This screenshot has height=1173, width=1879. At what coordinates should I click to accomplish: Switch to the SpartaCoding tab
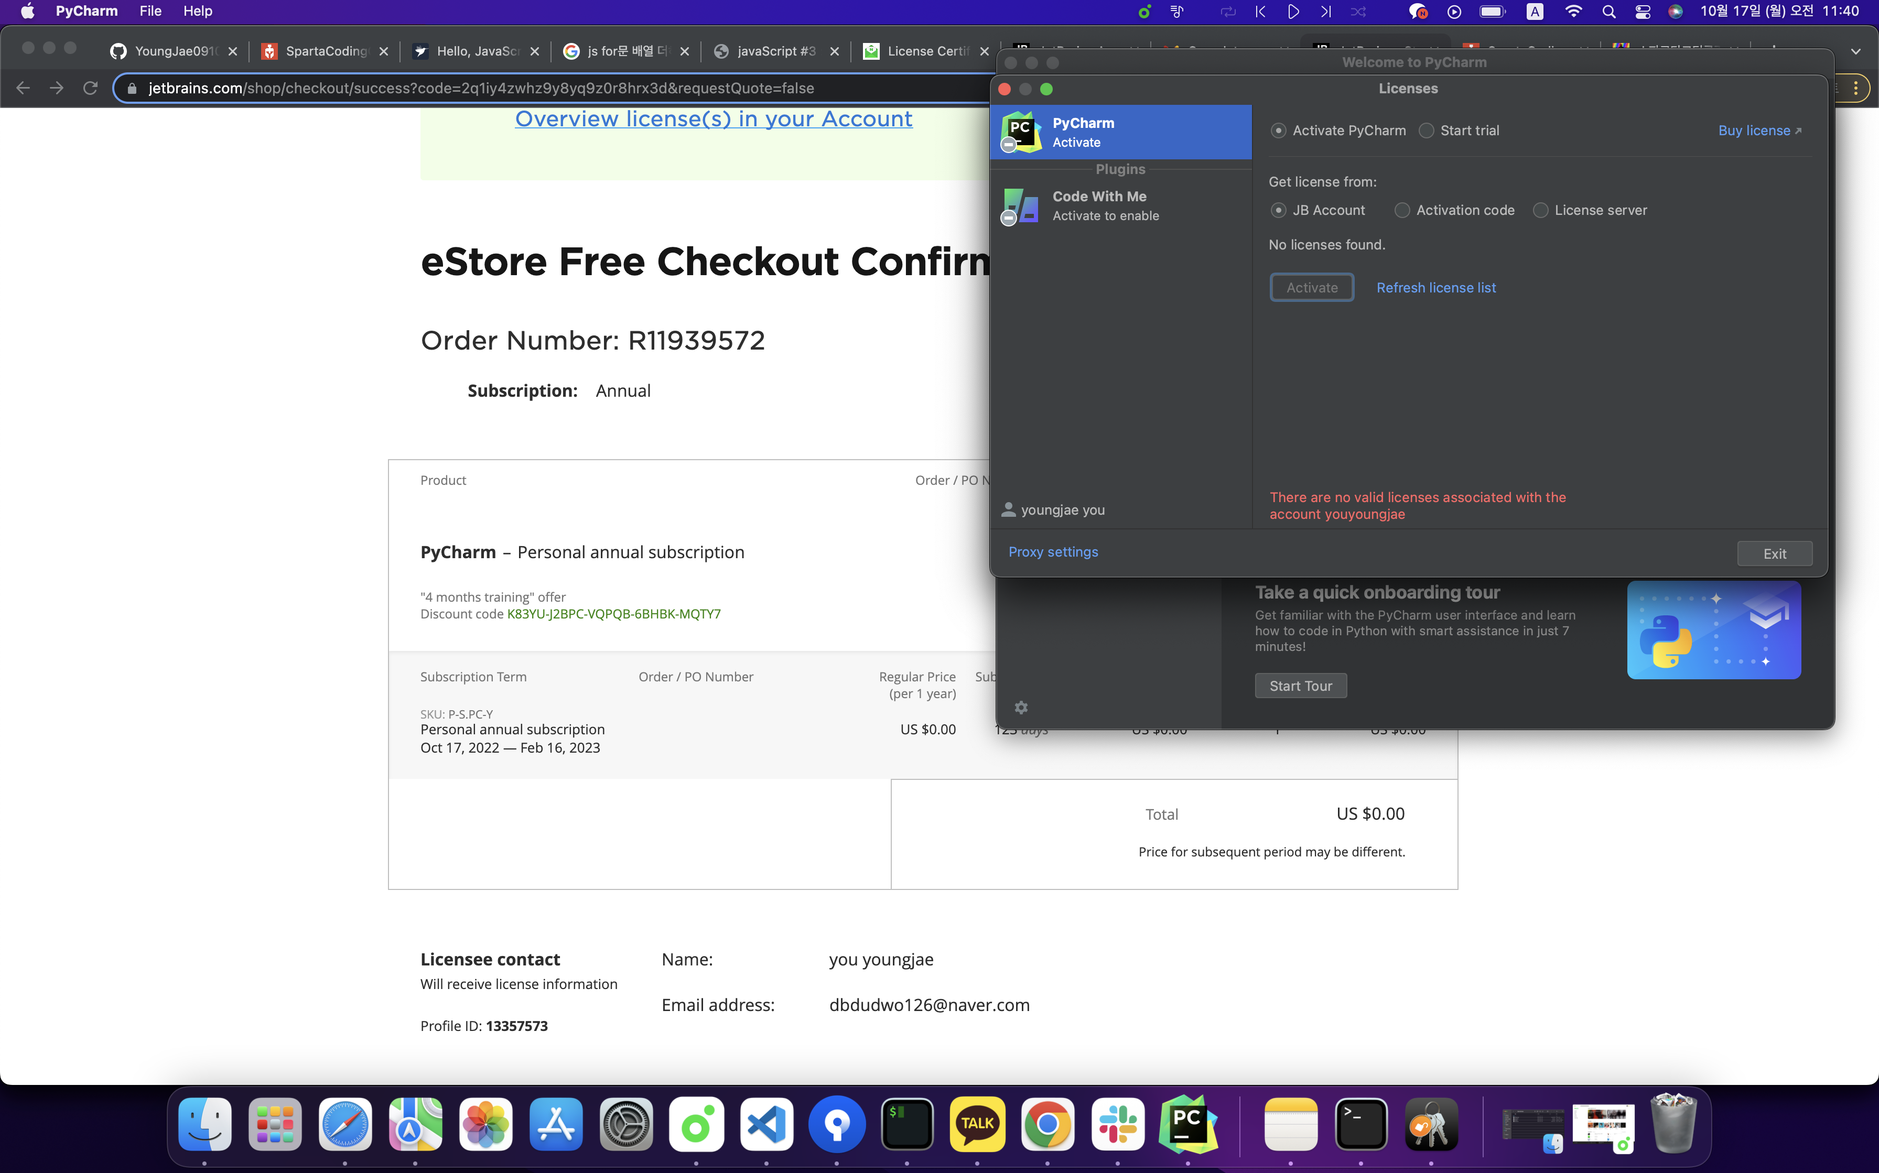click(325, 51)
